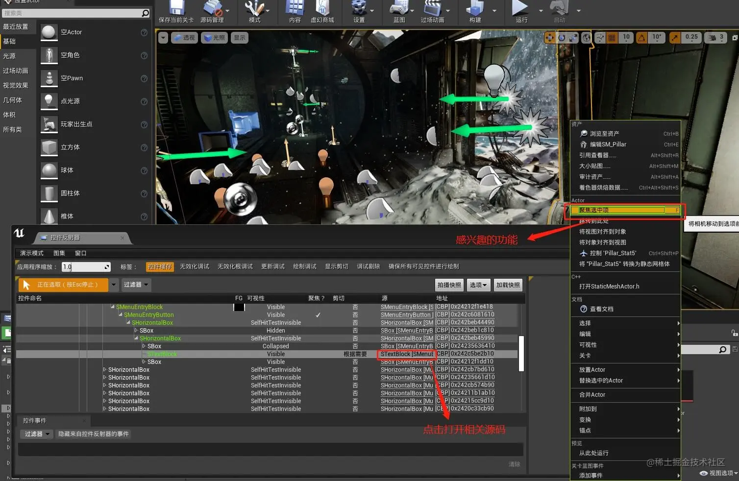
Task: Click the Unreal Engine logo in Widget Reflector
Action: pyautogui.click(x=19, y=234)
